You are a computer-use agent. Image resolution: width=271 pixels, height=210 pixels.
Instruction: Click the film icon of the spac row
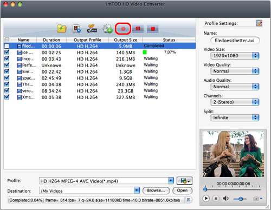pyautogui.click(x=20, y=78)
